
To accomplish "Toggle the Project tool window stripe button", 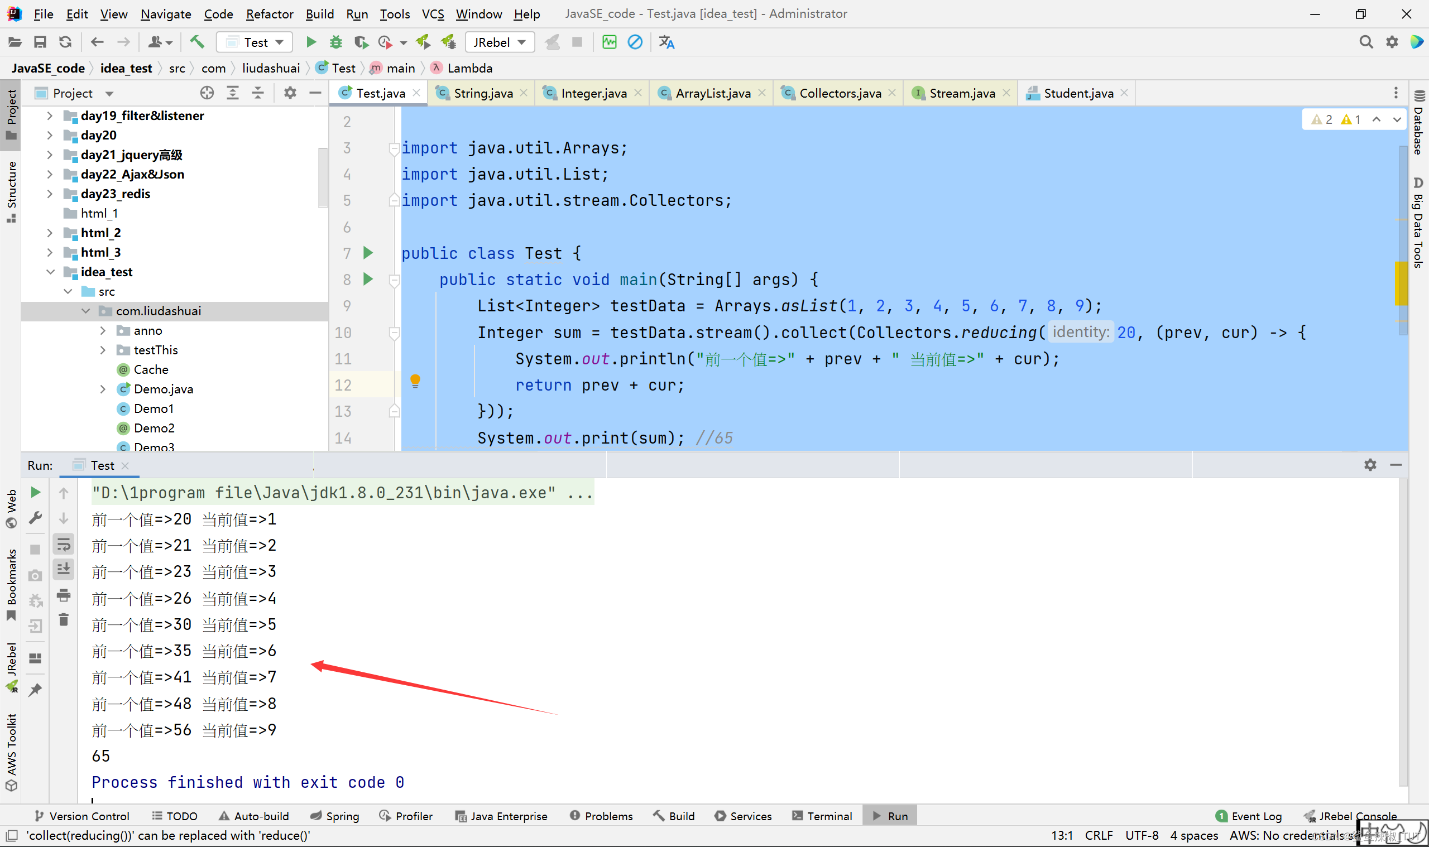I will (11, 116).
